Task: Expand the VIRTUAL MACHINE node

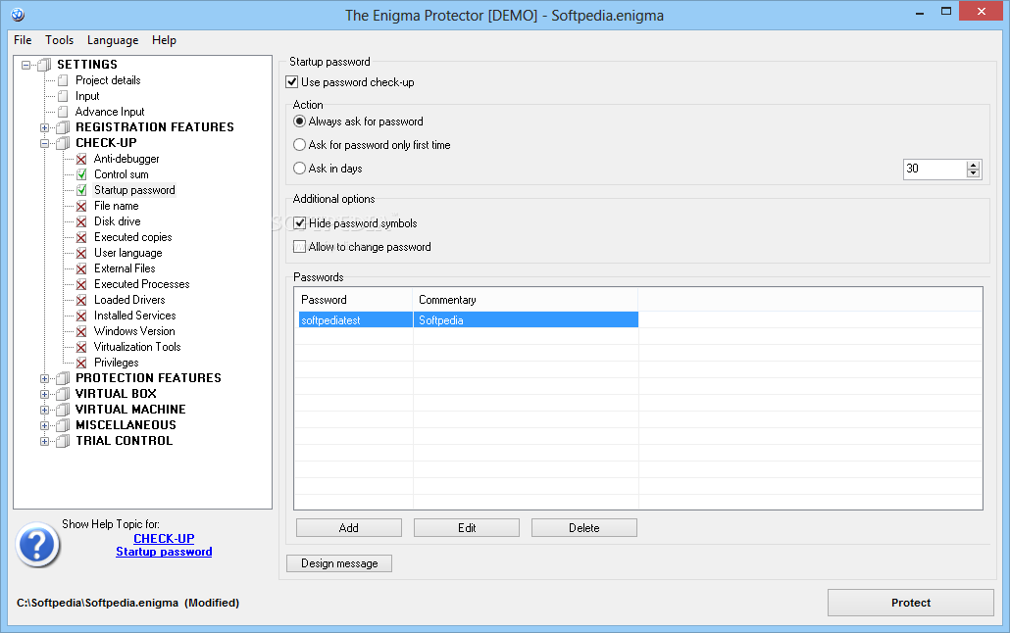Action: 44,410
